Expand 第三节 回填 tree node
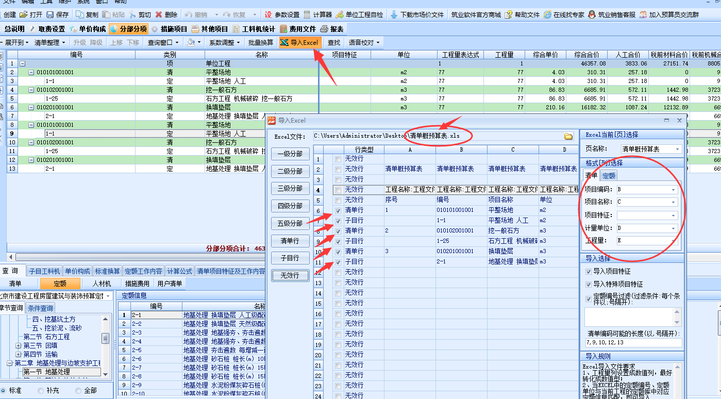This screenshot has width=721, height=399. coord(19,345)
